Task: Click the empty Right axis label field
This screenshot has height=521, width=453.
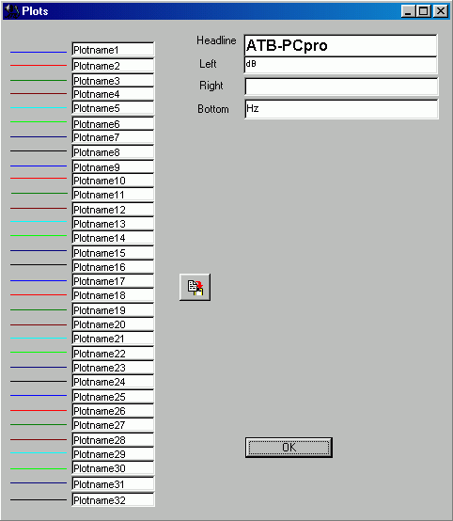Action: click(x=341, y=87)
